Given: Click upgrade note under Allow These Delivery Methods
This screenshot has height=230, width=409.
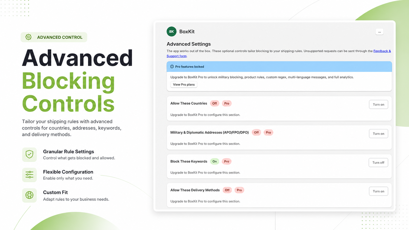Looking at the screenshot, I should 205,201.
